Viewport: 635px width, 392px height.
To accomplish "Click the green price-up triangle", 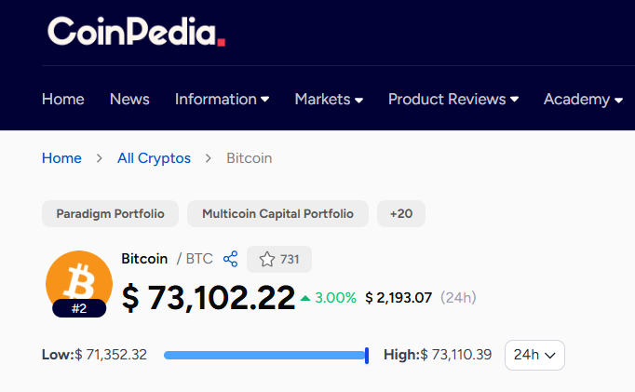I will 305,298.
